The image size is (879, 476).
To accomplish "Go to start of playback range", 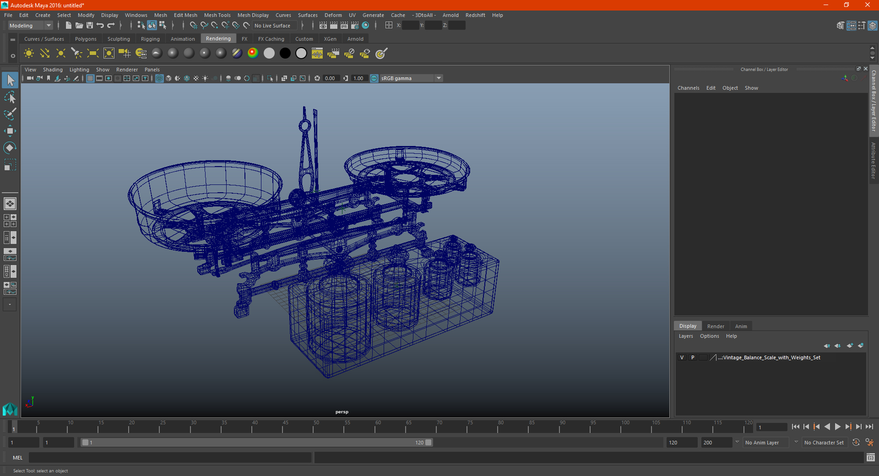I will pos(795,427).
